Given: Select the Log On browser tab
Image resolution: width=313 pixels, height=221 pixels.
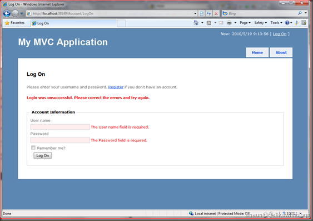Looking at the screenshot, I should (73, 23).
